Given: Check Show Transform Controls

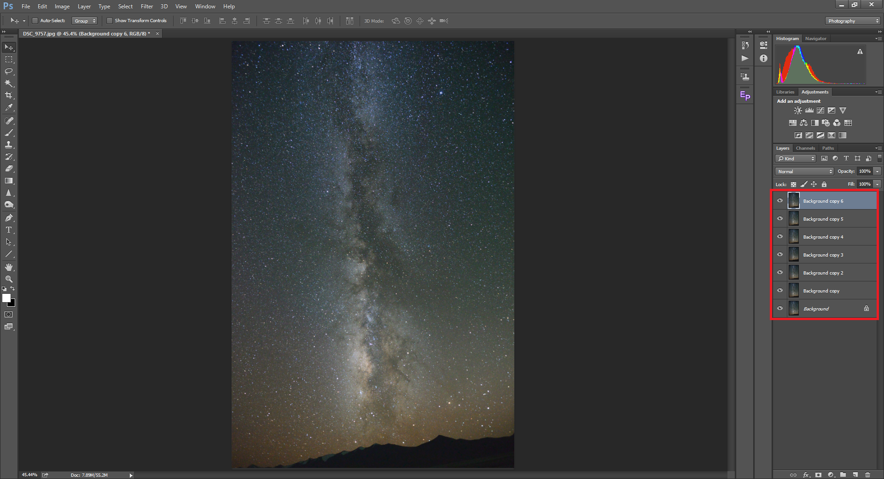Looking at the screenshot, I should pyautogui.click(x=110, y=21).
